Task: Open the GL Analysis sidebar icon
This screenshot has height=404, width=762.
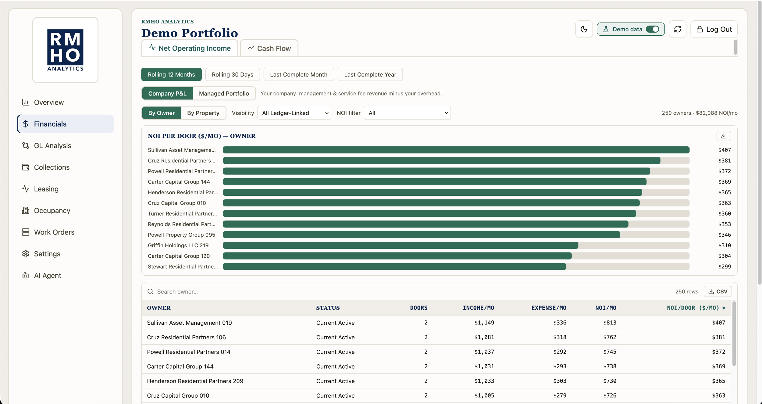Action: 26,146
